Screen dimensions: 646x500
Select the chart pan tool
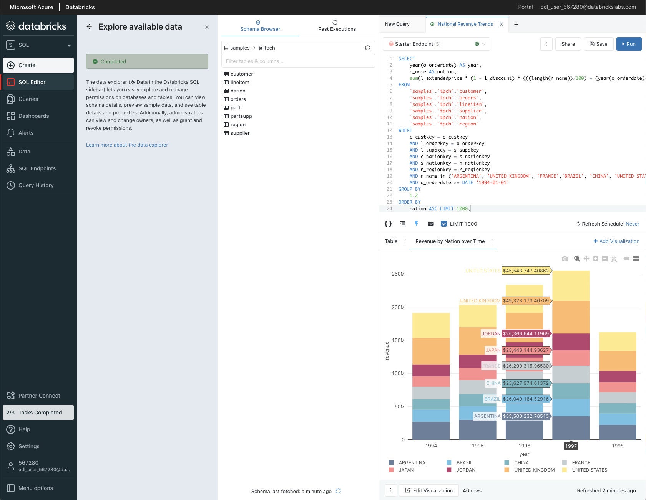click(x=586, y=259)
